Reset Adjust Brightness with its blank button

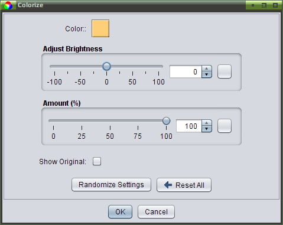pyautogui.click(x=225, y=71)
